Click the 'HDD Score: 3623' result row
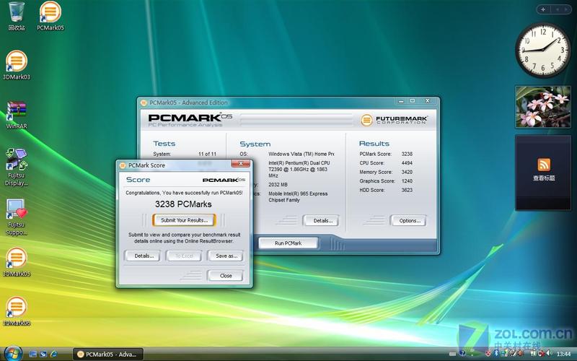The width and height of the screenshot is (577, 361). point(386,190)
